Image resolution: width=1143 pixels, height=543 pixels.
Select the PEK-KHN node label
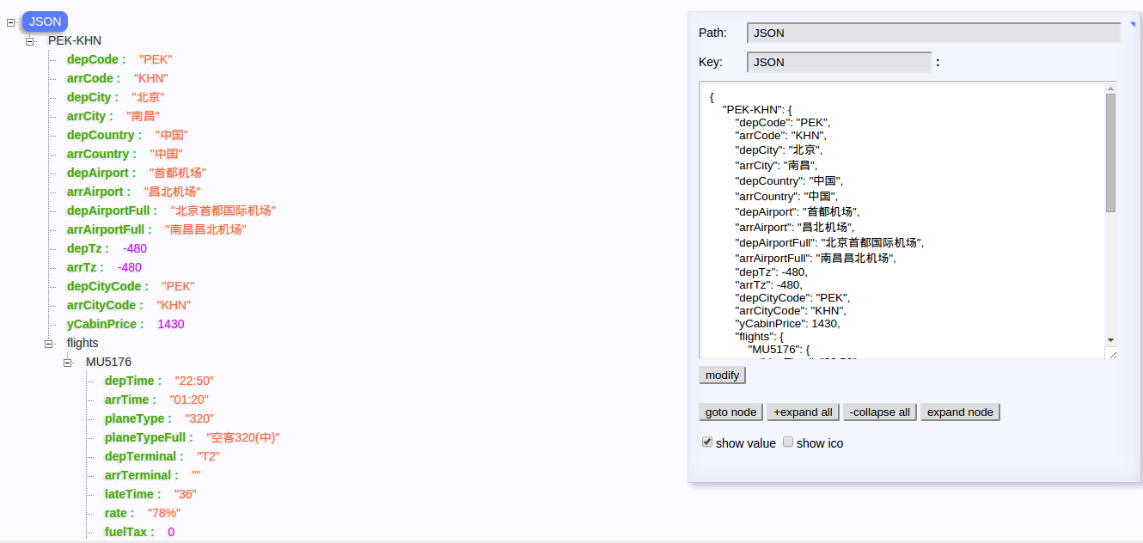coord(75,40)
